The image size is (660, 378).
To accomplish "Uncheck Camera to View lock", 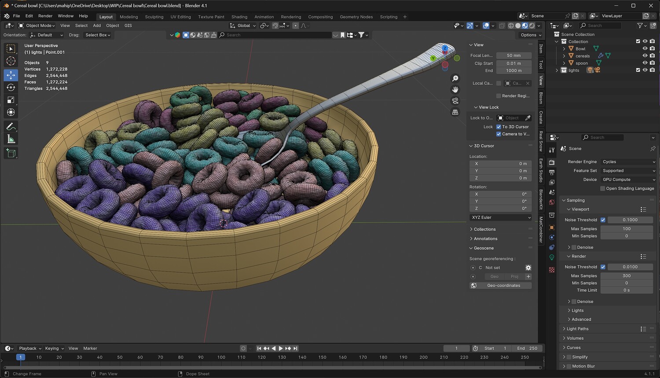I will click(499, 134).
